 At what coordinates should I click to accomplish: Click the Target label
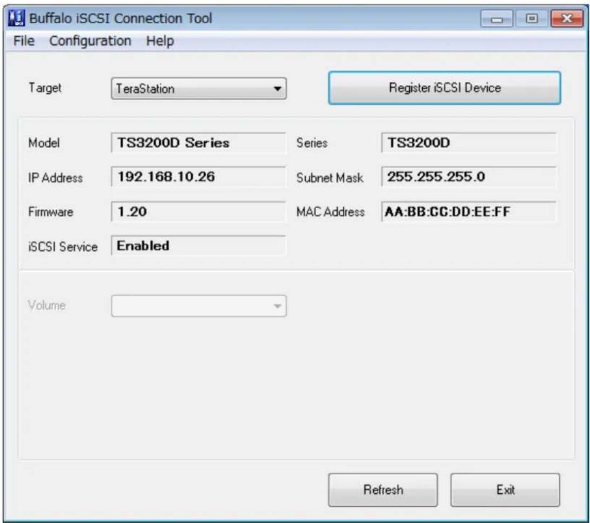45,88
